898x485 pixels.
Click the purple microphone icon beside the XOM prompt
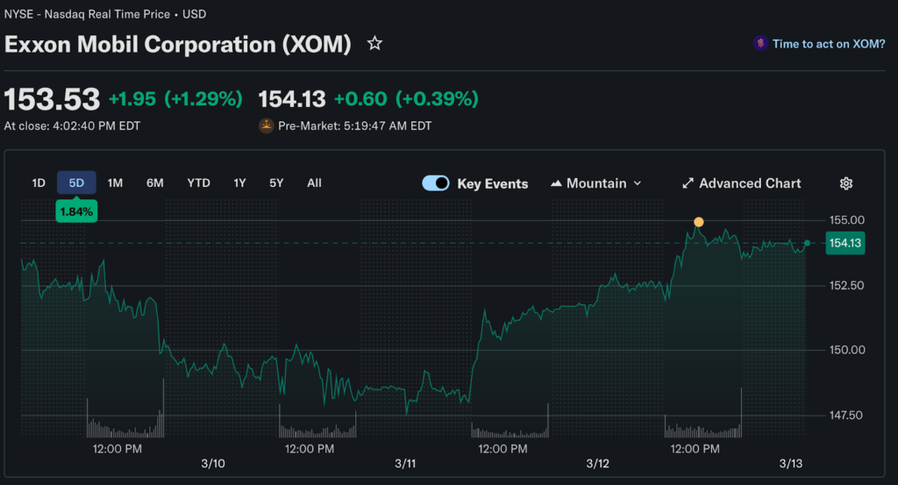pos(760,44)
